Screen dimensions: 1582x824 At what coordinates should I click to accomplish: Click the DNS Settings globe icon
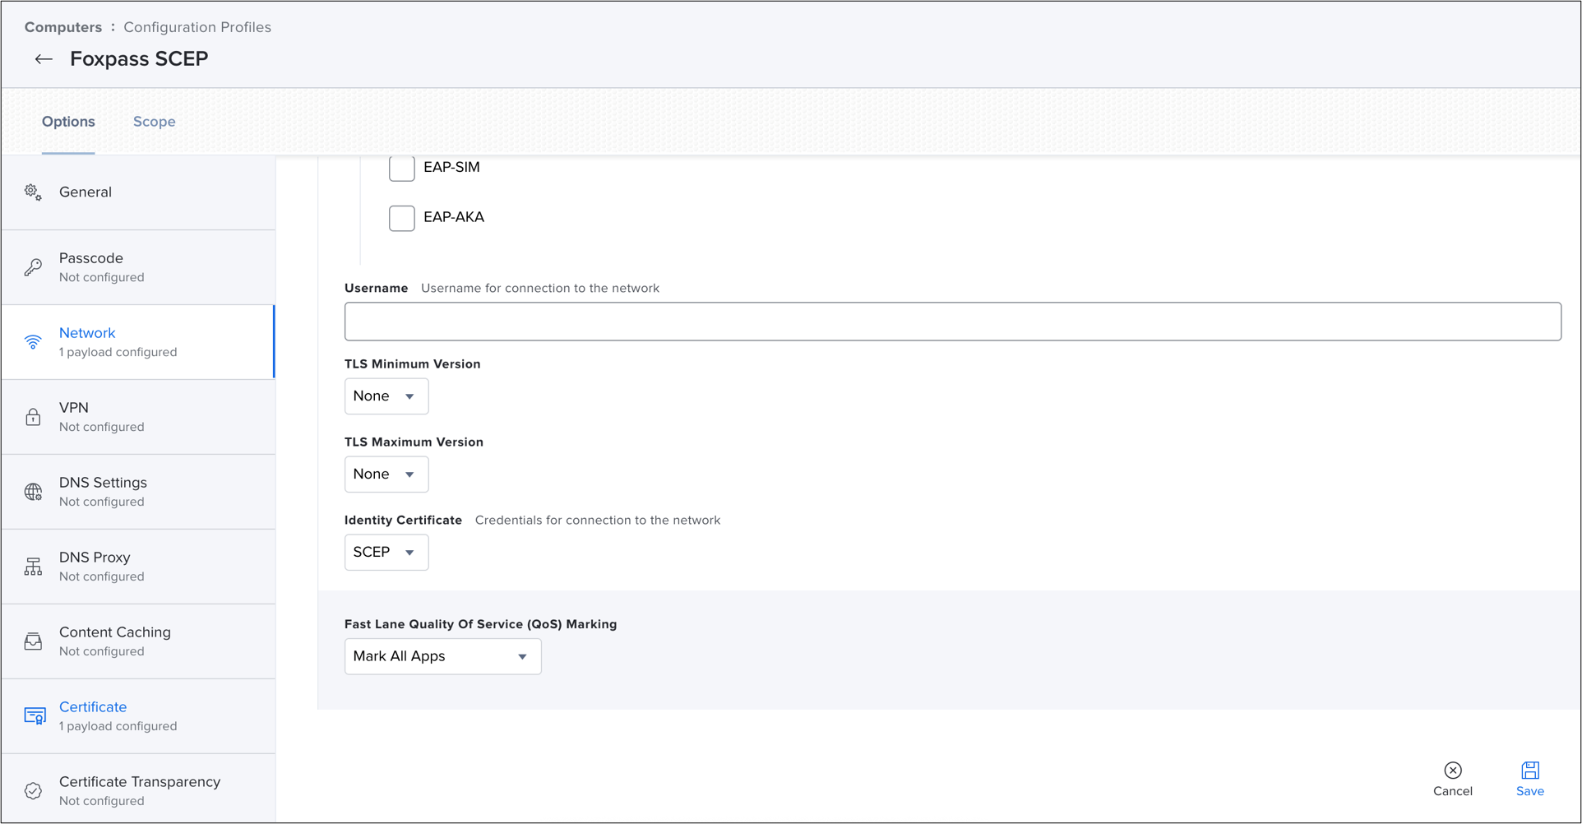click(33, 492)
